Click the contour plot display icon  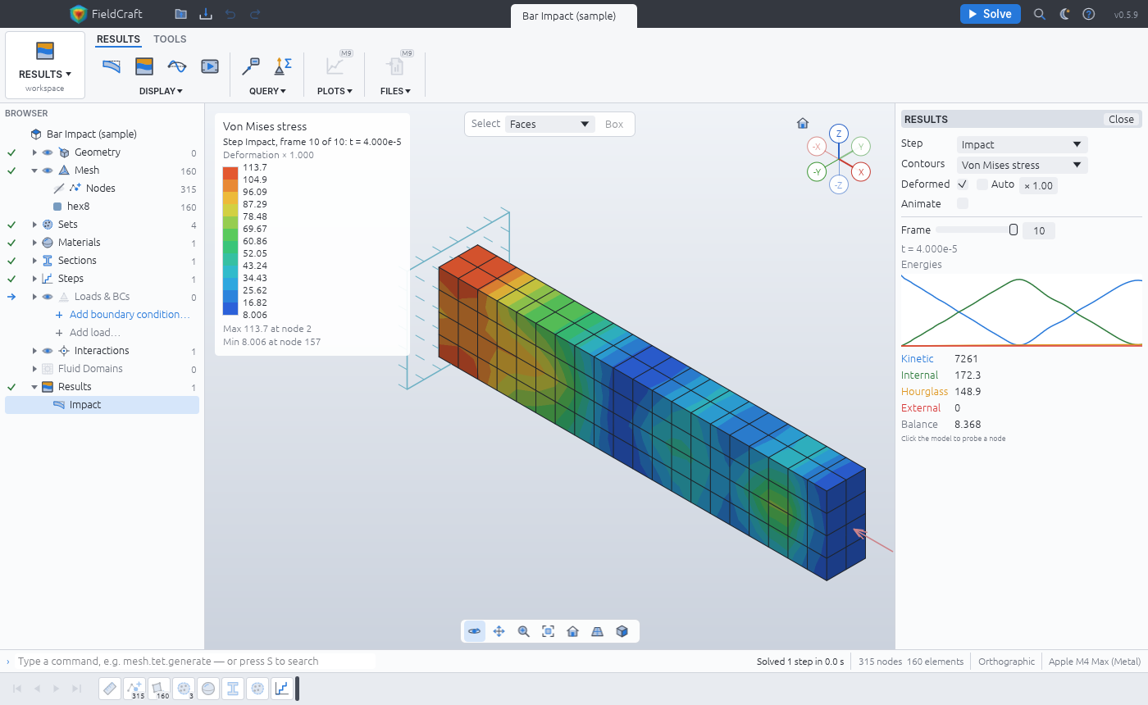(144, 66)
